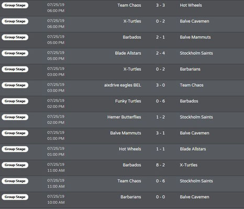The height and width of the screenshot is (209, 244).
Task: Click Group Stage badge for the 10:00 AM match
Action: tap(15, 197)
